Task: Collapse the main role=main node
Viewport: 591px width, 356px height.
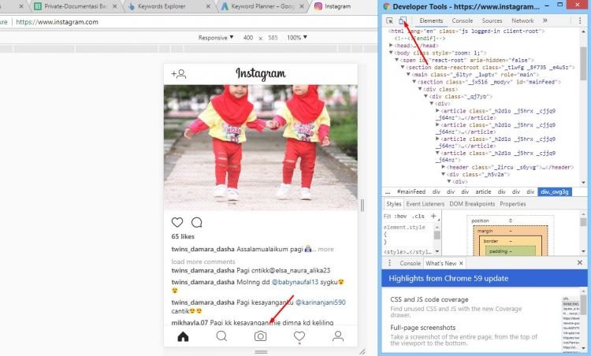Action: (x=408, y=74)
